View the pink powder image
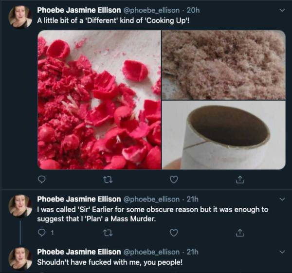 pyautogui.click(x=223, y=64)
